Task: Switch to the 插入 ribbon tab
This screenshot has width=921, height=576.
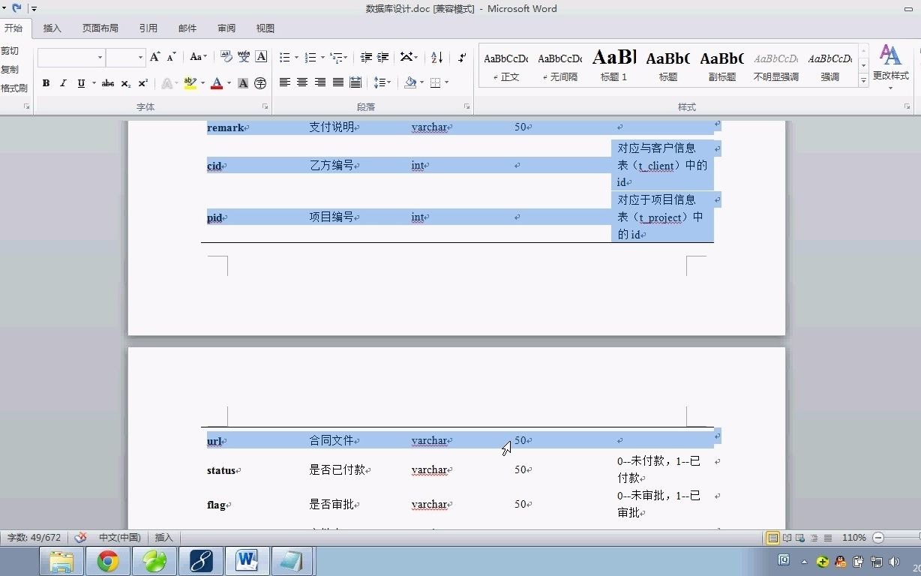Action: pyautogui.click(x=52, y=28)
